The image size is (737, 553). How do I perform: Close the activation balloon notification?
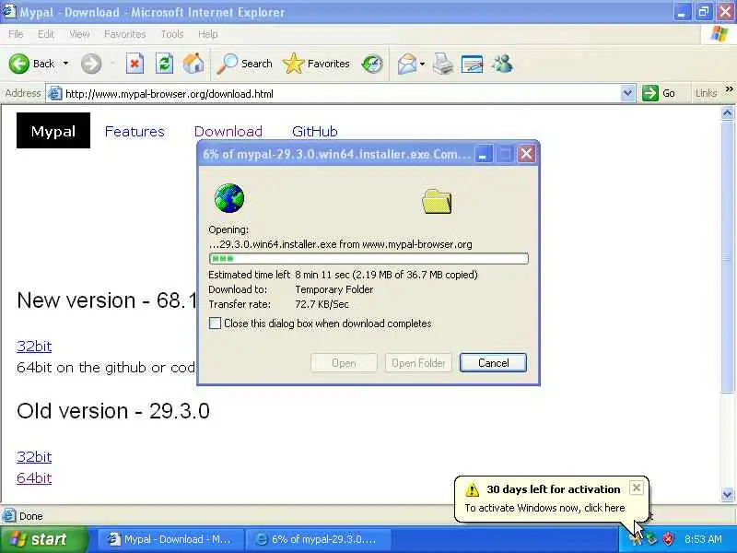click(x=636, y=488)
